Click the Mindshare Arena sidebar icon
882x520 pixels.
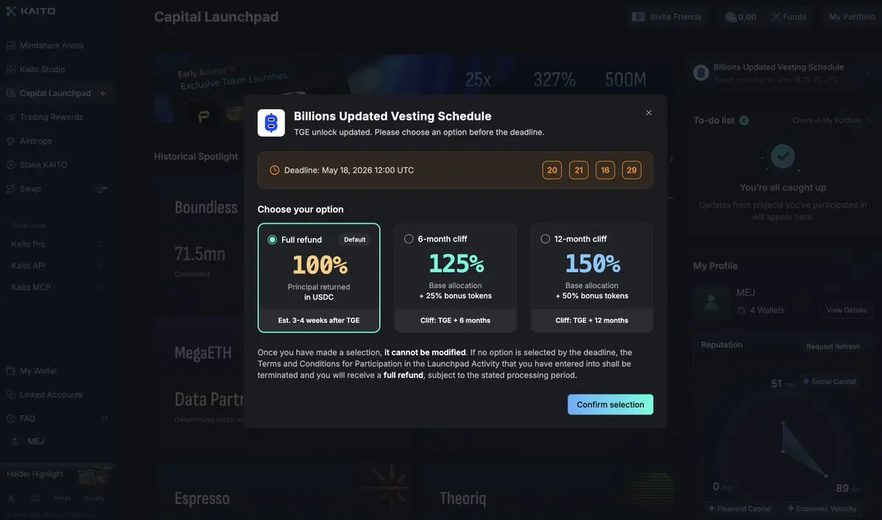[x=11, y=46]
